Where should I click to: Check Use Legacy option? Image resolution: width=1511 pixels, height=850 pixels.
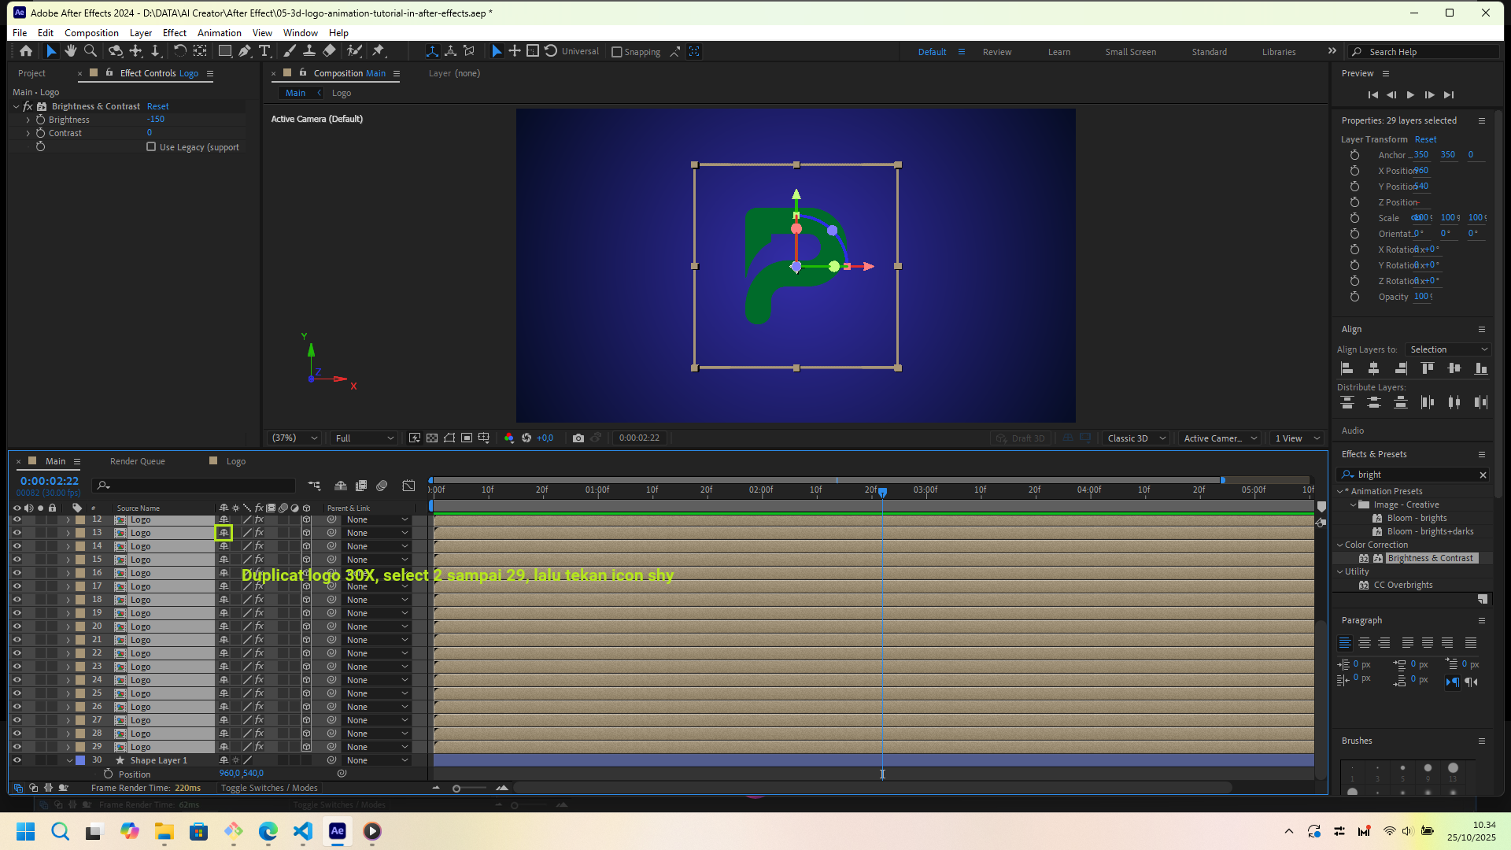151,147
